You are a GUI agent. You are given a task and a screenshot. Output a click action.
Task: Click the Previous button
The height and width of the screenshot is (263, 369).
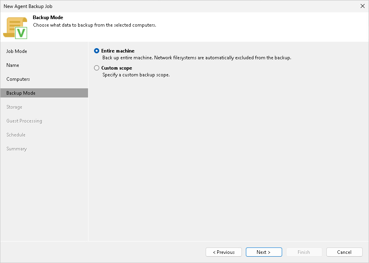224,252
